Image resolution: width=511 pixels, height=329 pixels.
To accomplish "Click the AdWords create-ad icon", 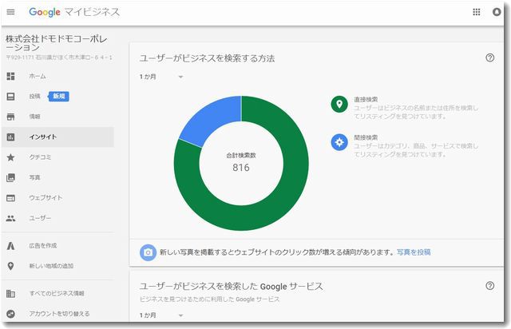I will [x=10, y=245].
